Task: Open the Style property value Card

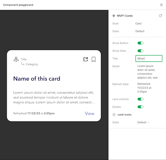Action: tap(138, 24)
